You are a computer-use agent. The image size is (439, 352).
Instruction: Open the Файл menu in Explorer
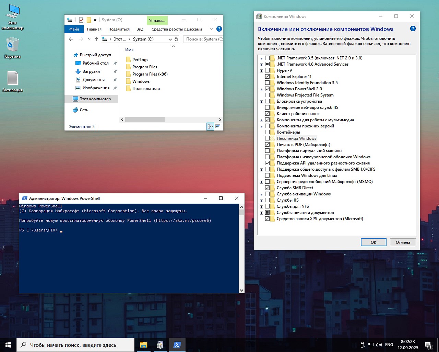click(x=74, y=29)
